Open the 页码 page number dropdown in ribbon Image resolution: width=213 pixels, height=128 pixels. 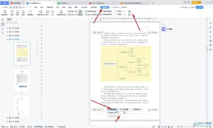[23, 13]
